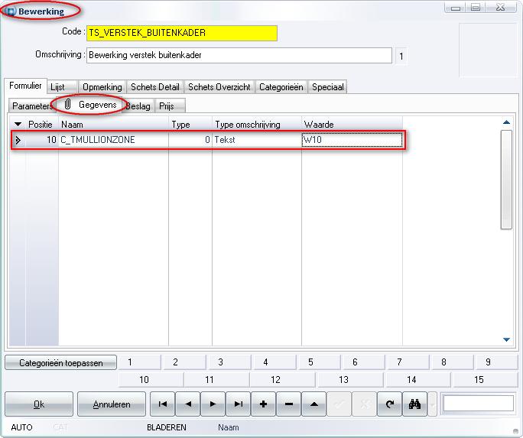Select category button 7
This screenshot has height=438, width=523.
pos(408,362)
